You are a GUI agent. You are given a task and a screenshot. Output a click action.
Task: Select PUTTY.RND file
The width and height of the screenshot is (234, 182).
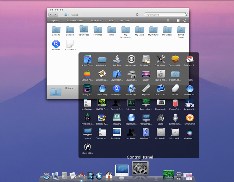[x=70, y=45]
